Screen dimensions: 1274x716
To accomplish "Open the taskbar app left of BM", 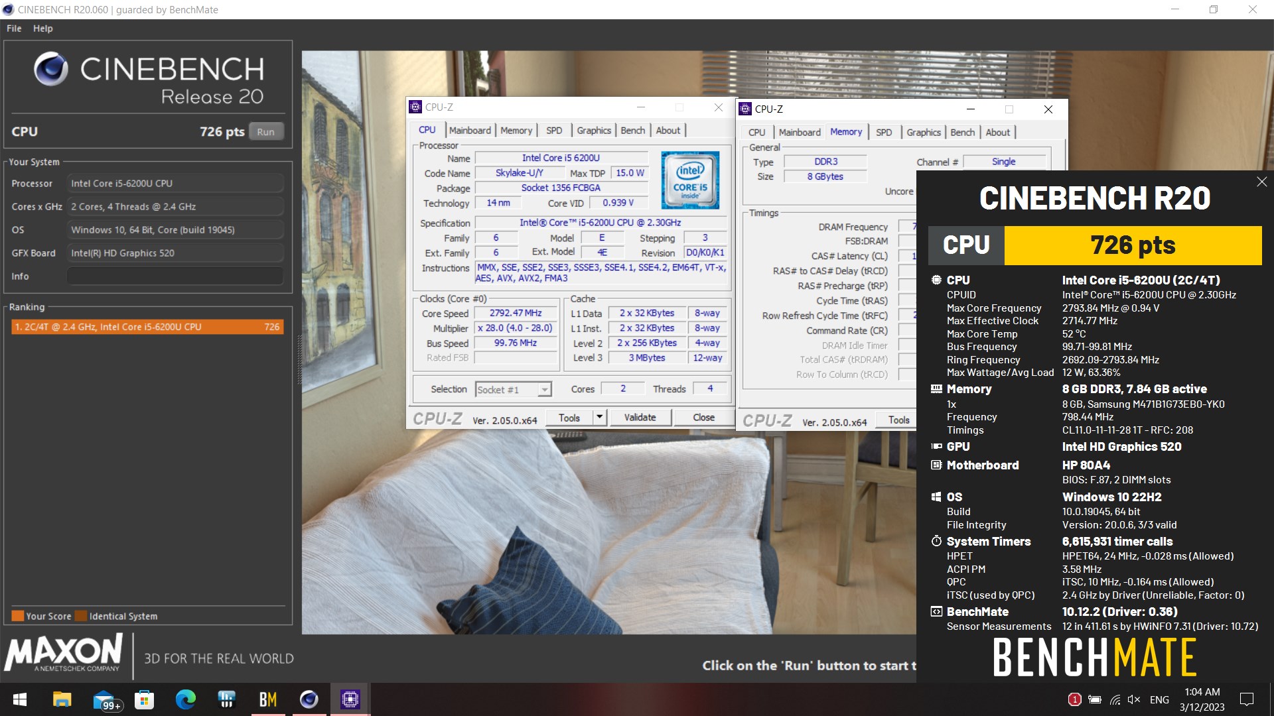I will [226, 699].
